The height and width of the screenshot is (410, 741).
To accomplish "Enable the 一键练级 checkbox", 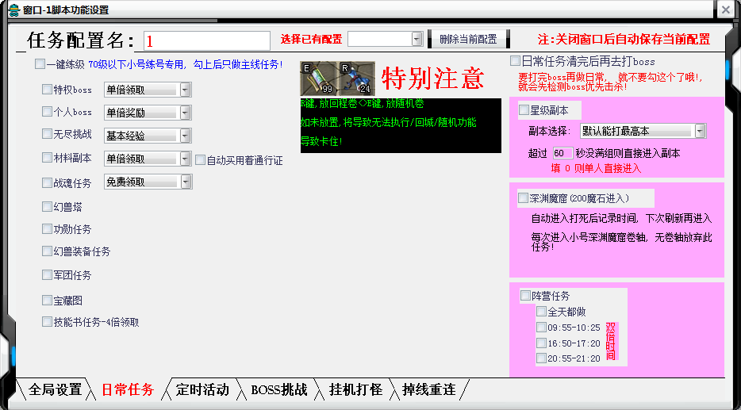I will (x=40, y=64).
